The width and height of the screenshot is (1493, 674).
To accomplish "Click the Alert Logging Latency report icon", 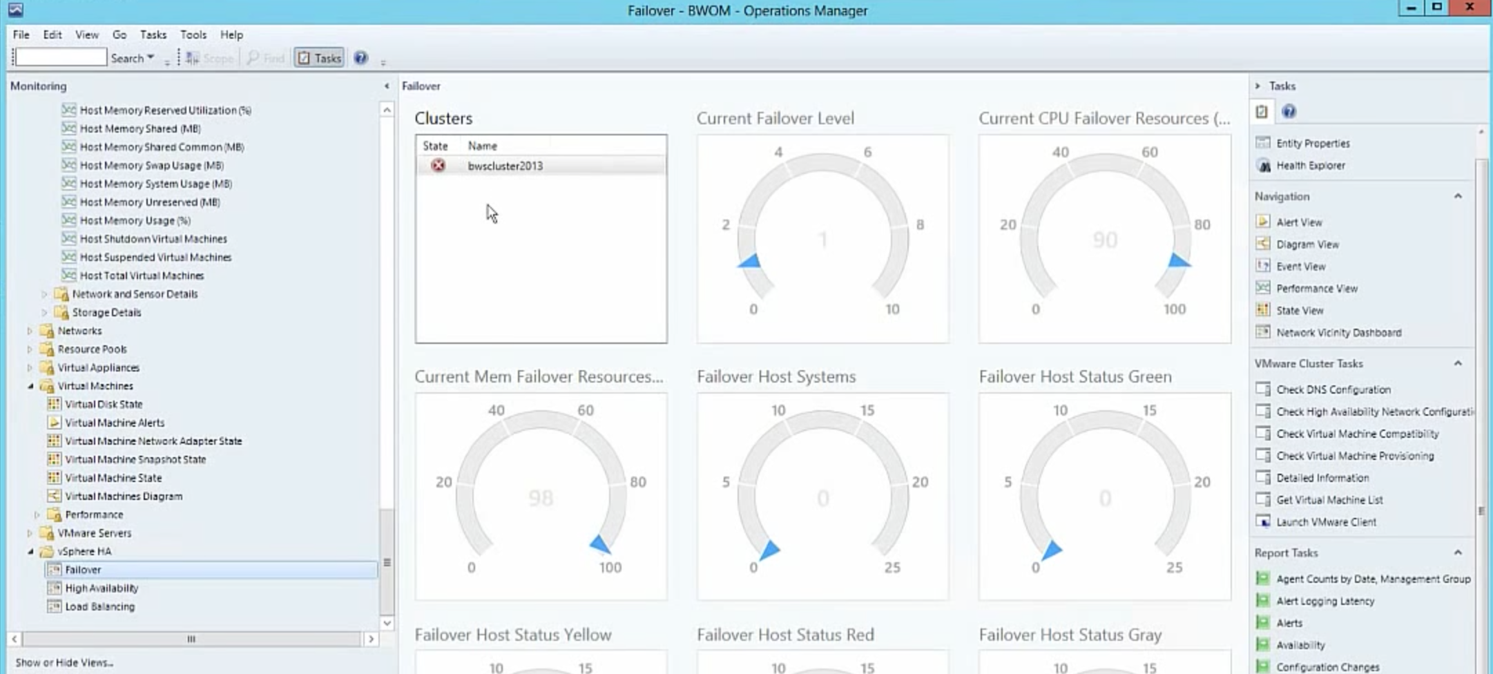I will 1263,601.
